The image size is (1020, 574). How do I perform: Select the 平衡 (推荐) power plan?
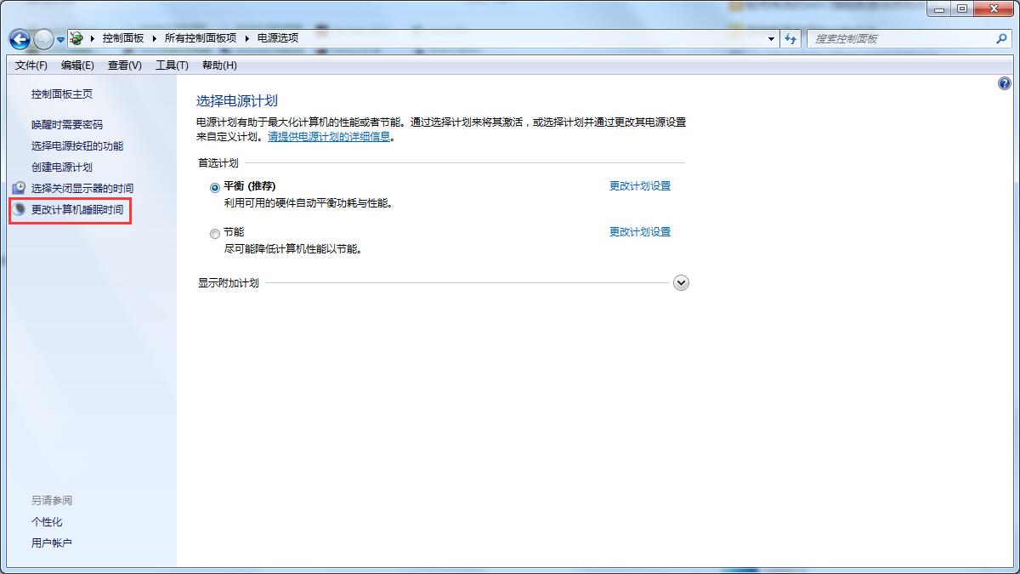[215, 186]
